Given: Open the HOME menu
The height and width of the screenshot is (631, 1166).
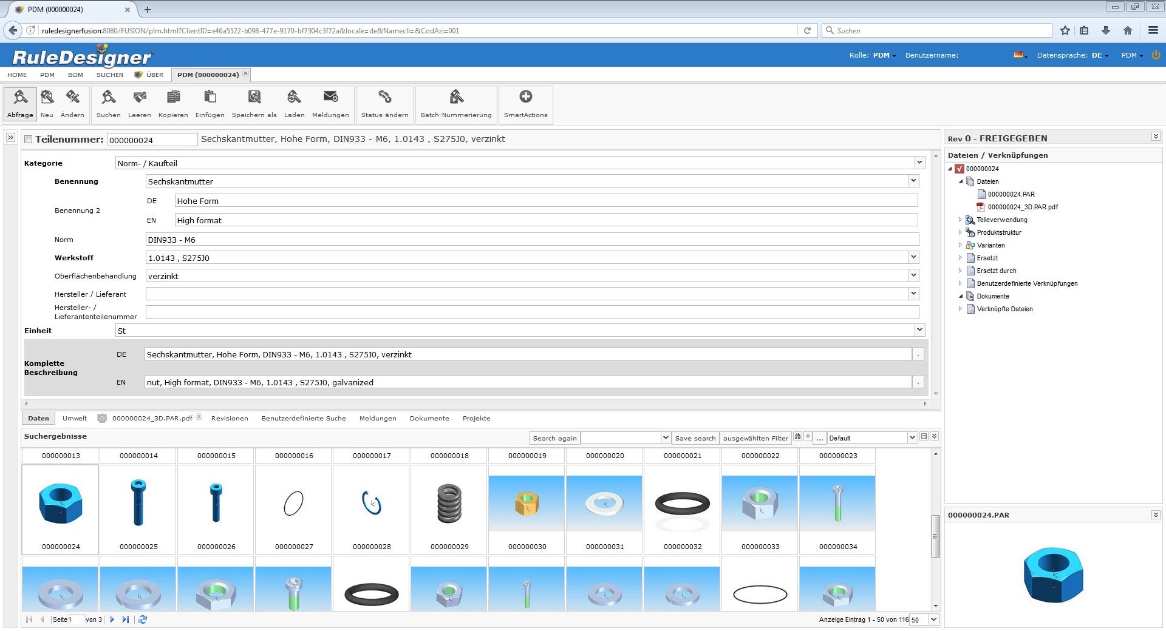Looking at the screenshot, I should click(17, 75).
